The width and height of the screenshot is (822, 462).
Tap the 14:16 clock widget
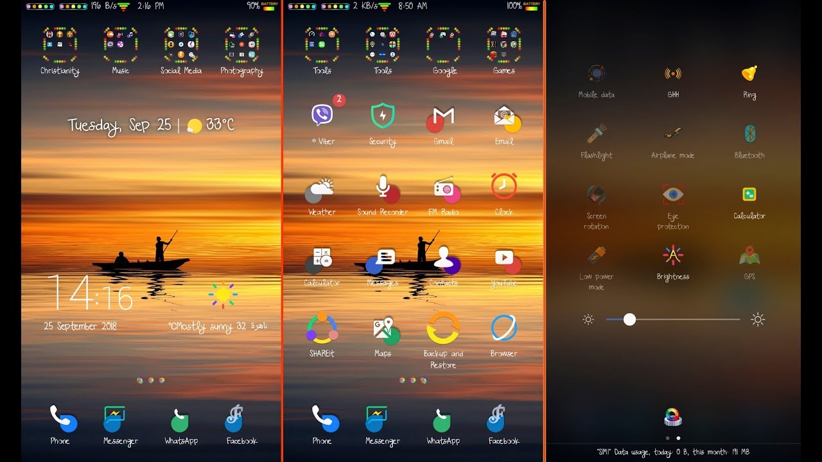90,293
